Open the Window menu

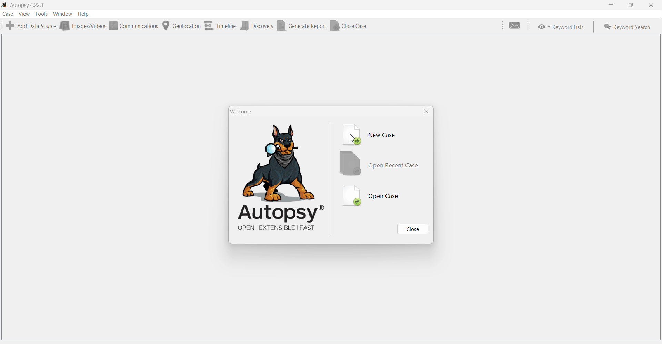pos(63,14)
